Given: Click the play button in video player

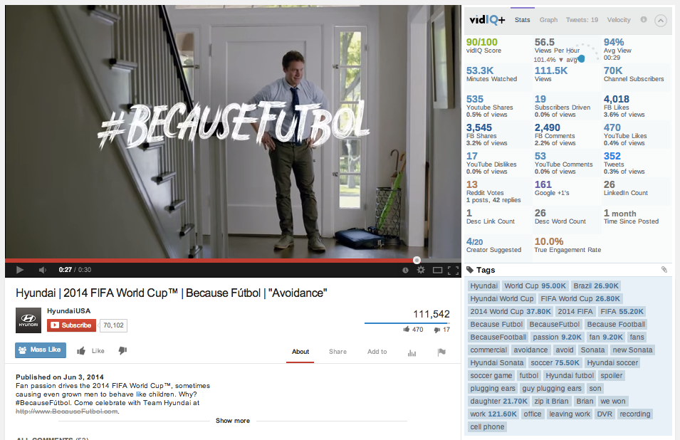Looking at the screenshot, I should tap(19, 270).
